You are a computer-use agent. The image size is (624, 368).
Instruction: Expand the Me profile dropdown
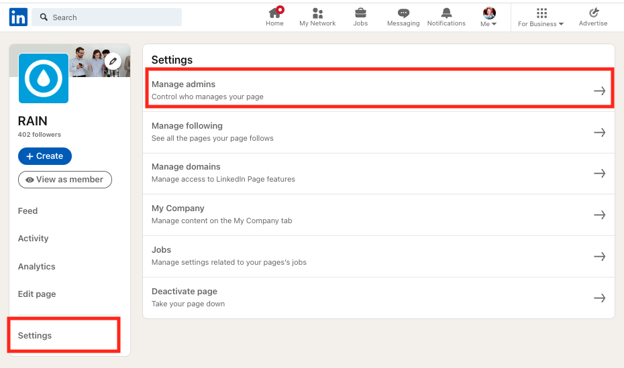489,17
